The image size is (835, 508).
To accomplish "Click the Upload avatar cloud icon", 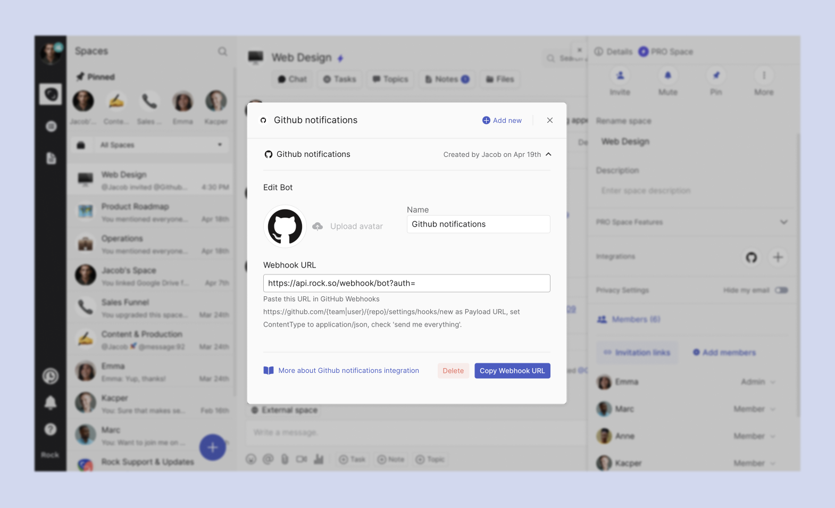I will coord(318,227).
